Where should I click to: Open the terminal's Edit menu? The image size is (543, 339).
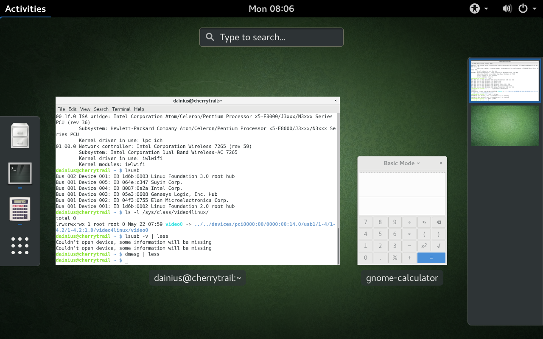click(73, 109)
